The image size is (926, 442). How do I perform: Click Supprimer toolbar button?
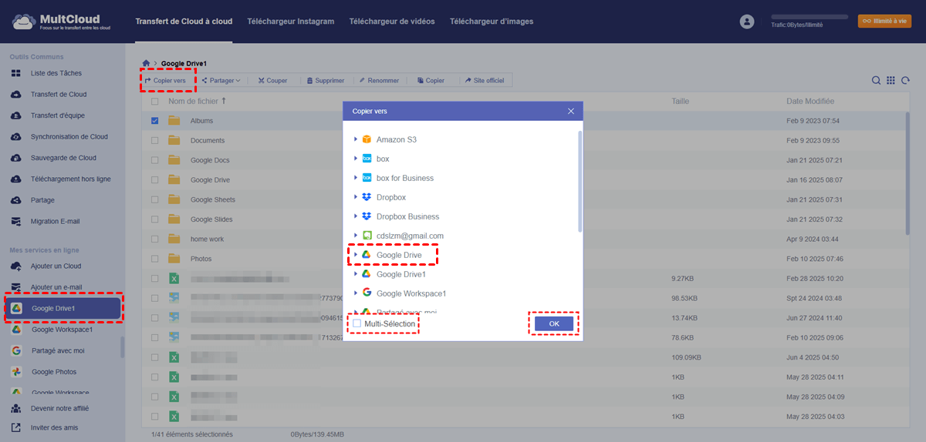point(325,80)
